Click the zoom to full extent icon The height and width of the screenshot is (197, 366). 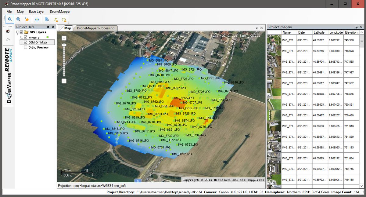pos(37,19)
